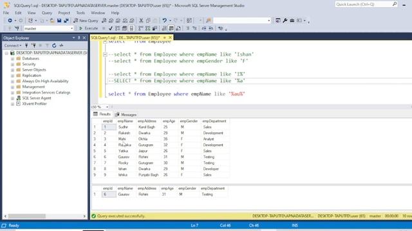Select Integration Services Catalogs tree item

(x=46, y=92)
